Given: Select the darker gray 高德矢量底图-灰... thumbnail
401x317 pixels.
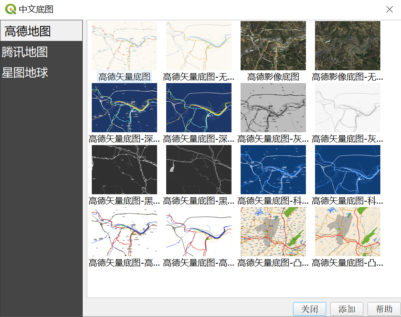Looking at the screenshot, I should [273, 107].
